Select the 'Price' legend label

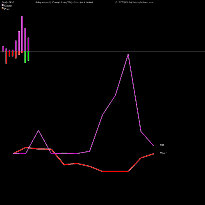[x=7, y=9]
